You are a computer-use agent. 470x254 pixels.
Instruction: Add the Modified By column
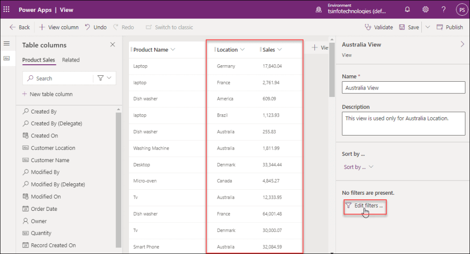(41, 172)
